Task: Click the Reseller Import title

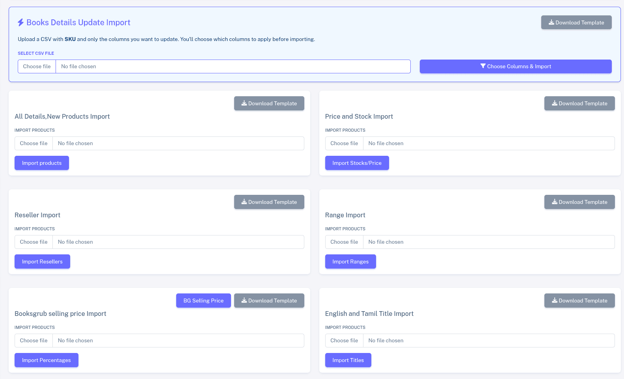Action: point(37,215)
